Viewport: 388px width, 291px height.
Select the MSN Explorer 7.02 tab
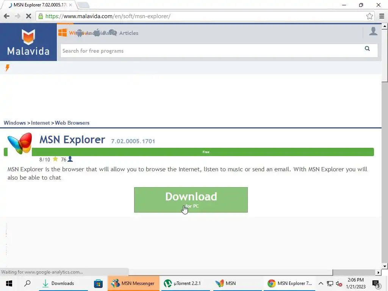(x=39, y=5)
